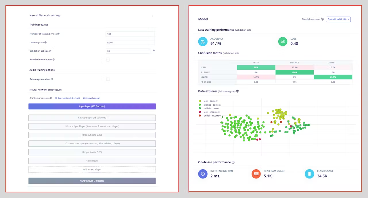
Task: Click help icon beside On-device performance
Action: (233, 162)
